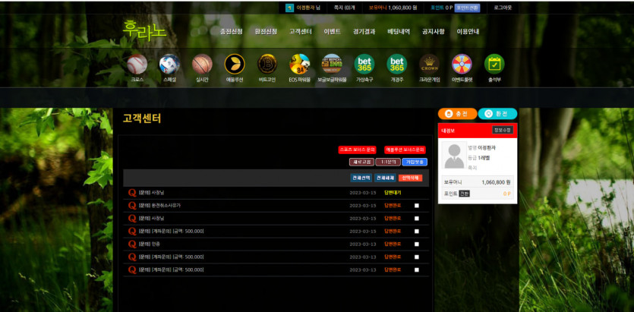The image size is (634, 312).
Task: Click 정보수정 in the 내정보 panel
Action: click(x=503, y=131)
